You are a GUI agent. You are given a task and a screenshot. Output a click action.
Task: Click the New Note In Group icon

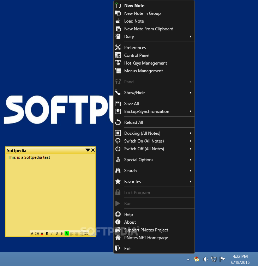[x=118, y=13]
